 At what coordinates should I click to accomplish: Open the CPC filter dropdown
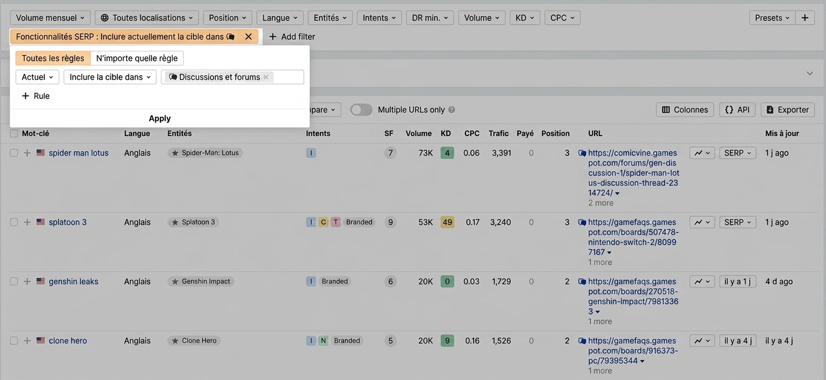562,18
